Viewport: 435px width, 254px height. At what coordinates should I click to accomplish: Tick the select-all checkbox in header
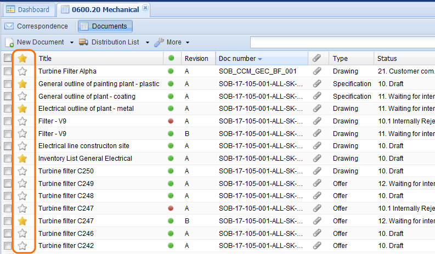click(x=8, y=58)
